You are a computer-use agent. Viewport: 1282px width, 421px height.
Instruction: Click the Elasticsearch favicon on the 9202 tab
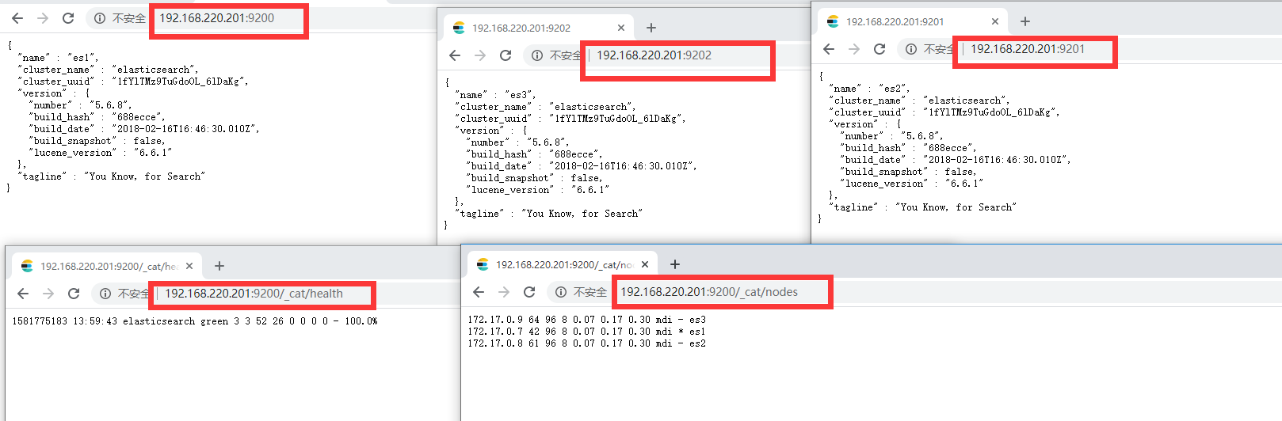[x=459, y=28]
